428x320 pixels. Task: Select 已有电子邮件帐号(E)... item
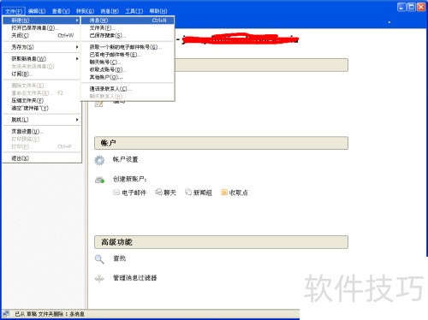click(x=128, y=55)
